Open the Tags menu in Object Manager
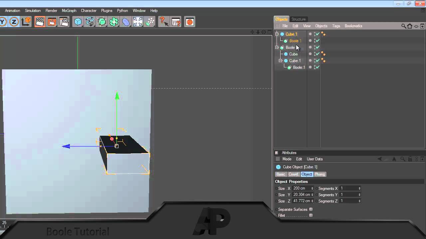Image resolution: width=426 pixels, height=239 pixels. pyautogui.click(x=336, y=26)
